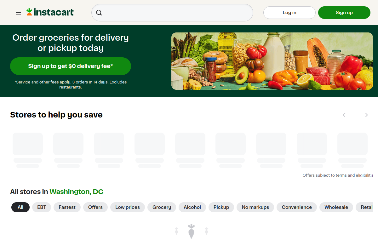This screenshot has width=378, height=252.
Task: Click the Log in button
Action: click(x=289, y=13)
